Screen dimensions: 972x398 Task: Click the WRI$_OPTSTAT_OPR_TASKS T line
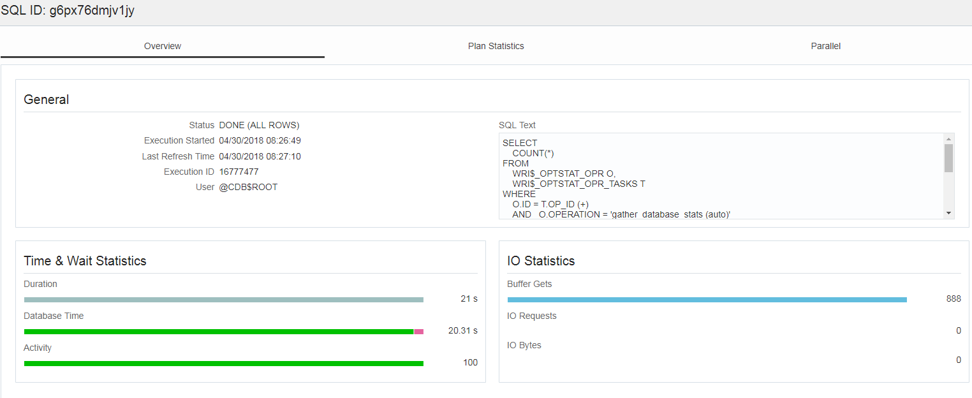(578, 184)
